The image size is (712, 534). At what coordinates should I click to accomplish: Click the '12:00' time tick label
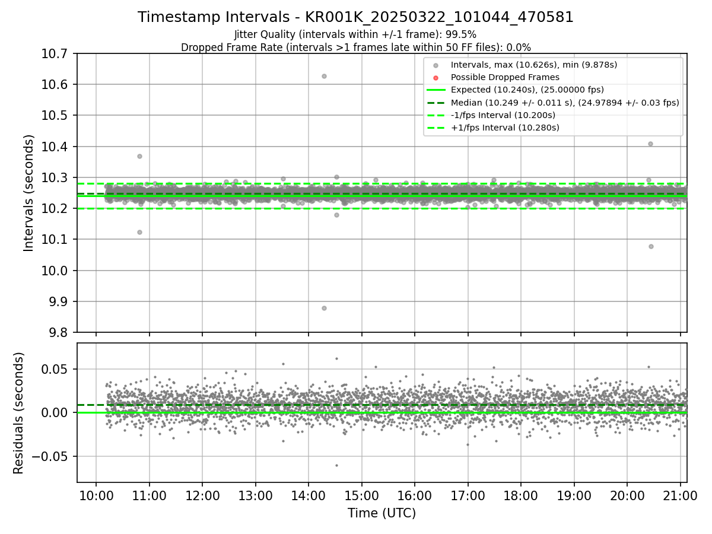(202, 495)
